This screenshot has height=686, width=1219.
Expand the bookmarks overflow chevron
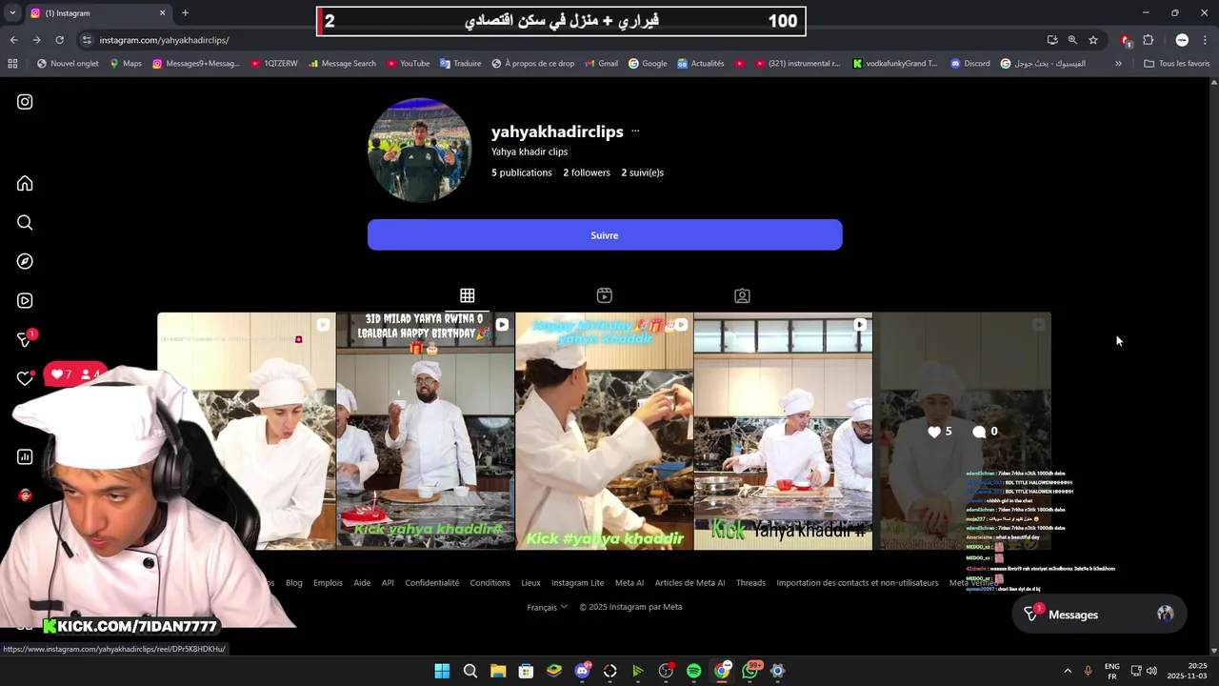(1118, 64)
